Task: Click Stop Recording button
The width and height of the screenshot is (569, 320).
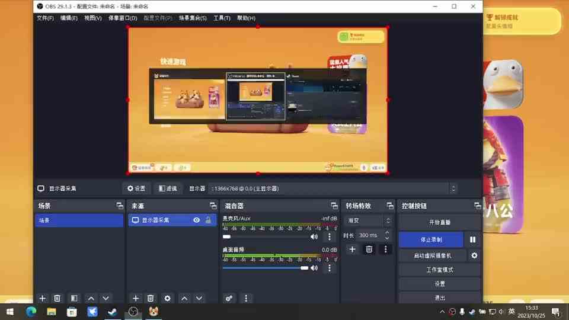Action: 431,240
